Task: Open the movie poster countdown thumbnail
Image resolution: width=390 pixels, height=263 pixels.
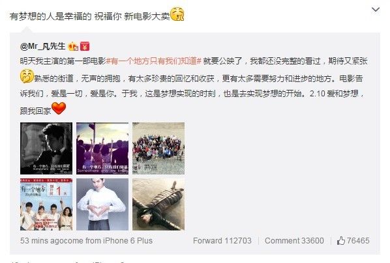Action: [x=46, y=204]
